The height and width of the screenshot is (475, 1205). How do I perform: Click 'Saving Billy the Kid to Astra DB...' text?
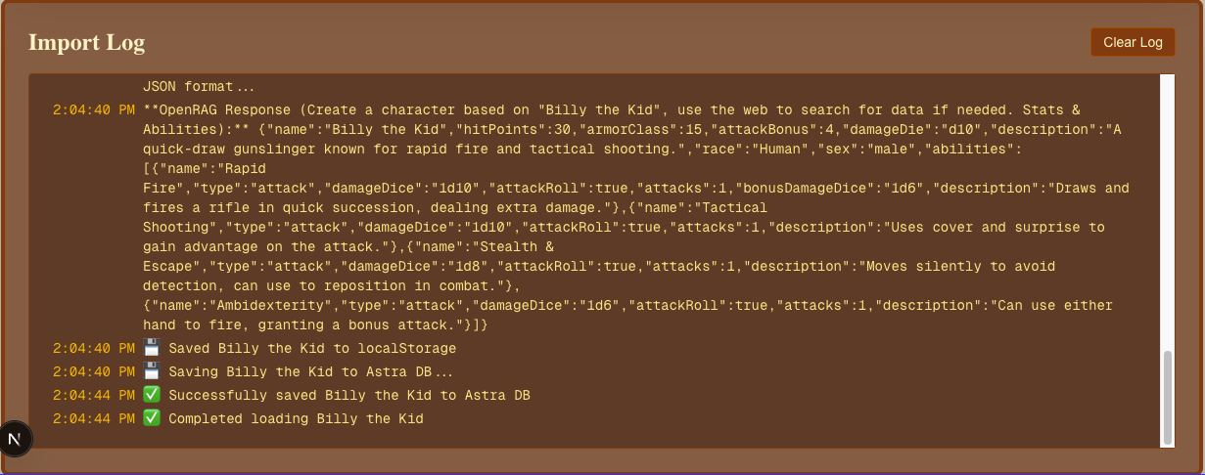click(x=312, y=371)
